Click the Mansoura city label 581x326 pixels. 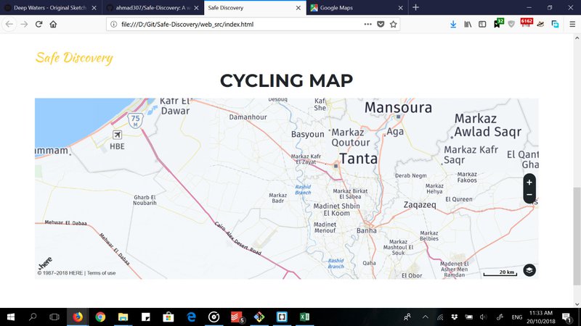(x=398, y=107)
